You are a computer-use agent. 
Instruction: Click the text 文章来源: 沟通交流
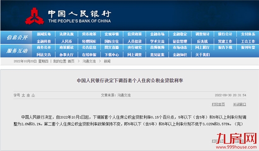pos(116,95)
